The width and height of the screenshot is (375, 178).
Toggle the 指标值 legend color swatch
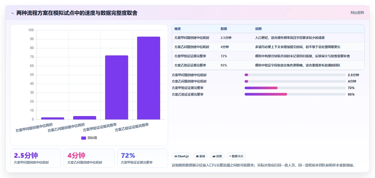tap(84, 138)
